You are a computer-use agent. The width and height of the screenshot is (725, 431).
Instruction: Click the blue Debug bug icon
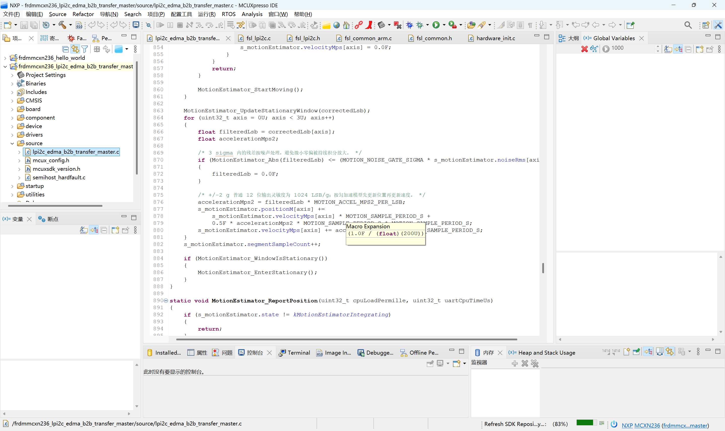pyautogui.click(x=410, y=25)
